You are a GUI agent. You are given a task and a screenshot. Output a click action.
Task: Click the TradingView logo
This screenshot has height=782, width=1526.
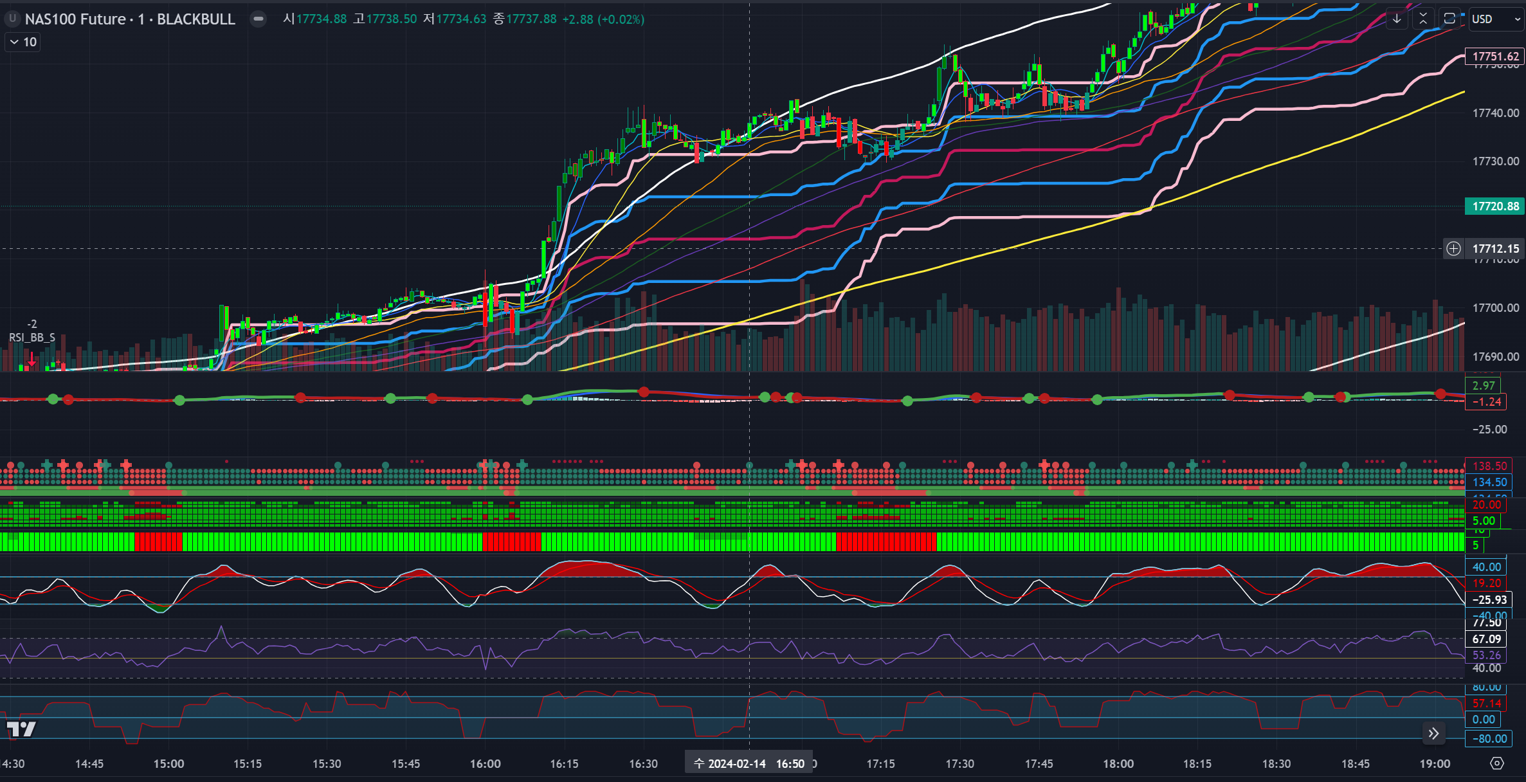[x=21, y=729]
